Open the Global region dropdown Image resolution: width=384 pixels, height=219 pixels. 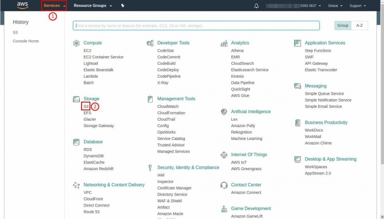pos(335,6)
